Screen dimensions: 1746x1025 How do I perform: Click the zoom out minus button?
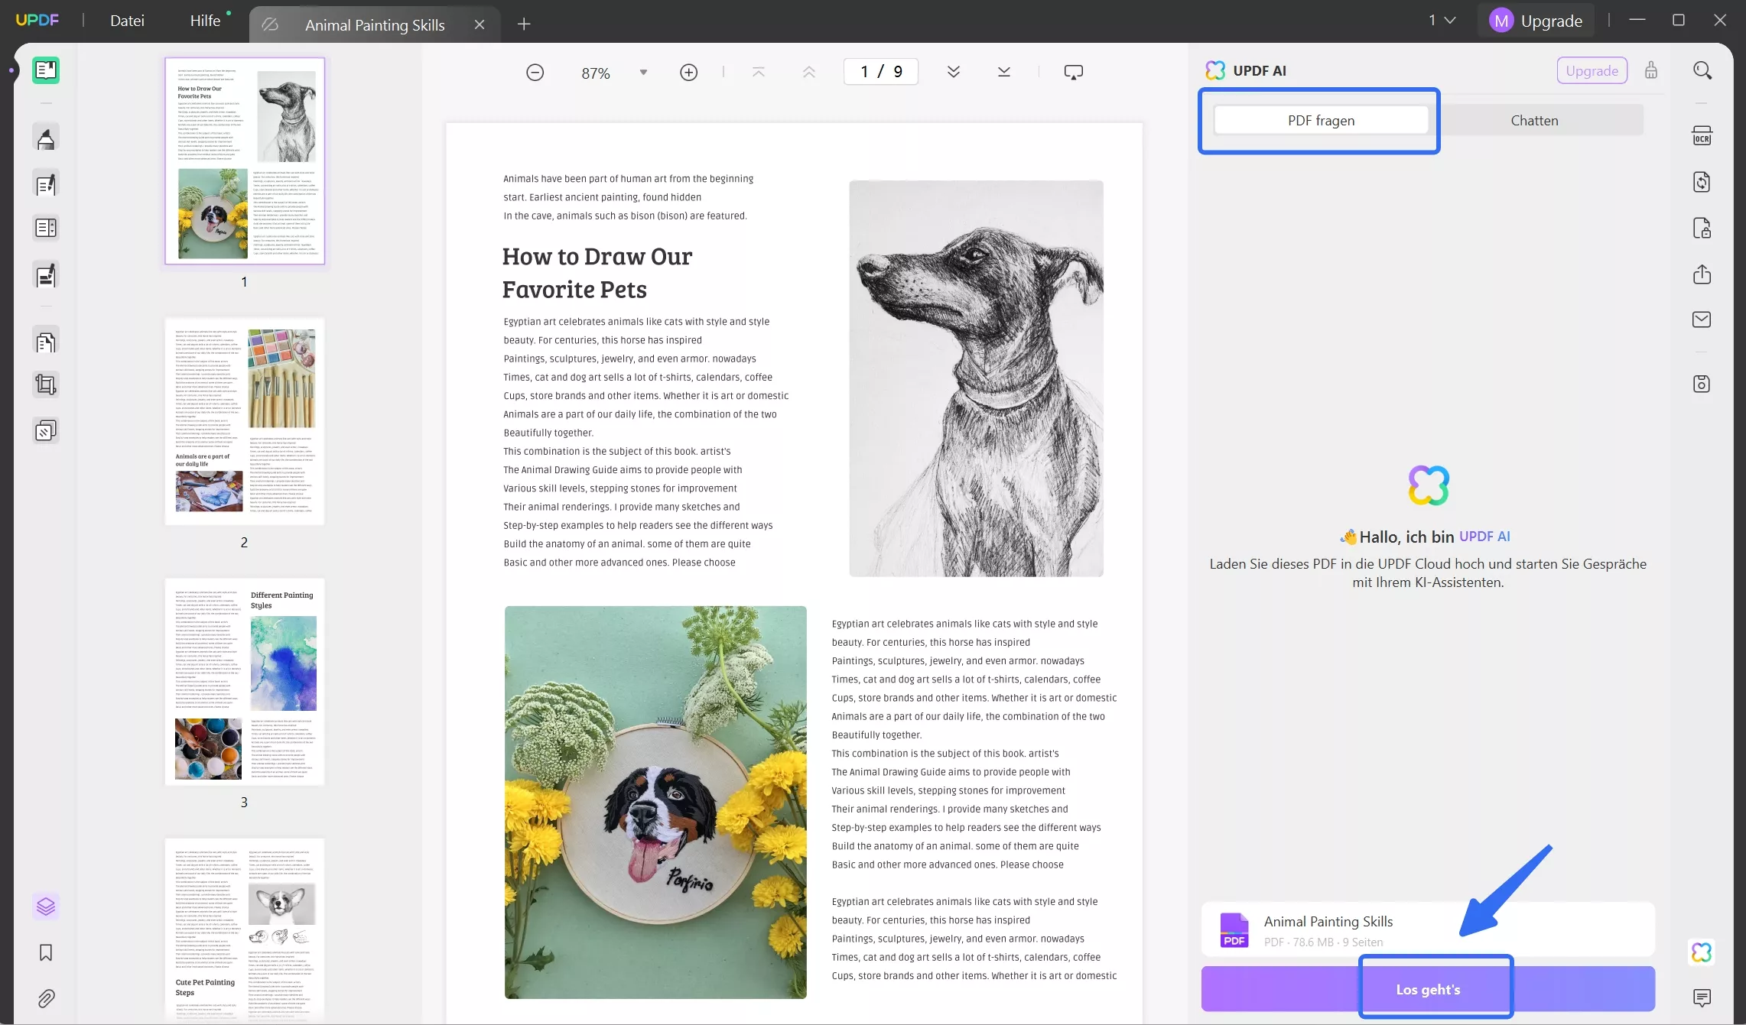(535, 73)
